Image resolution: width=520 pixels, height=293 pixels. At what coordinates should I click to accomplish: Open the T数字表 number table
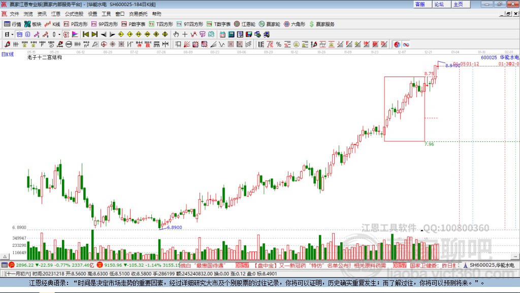pos(219,24)
